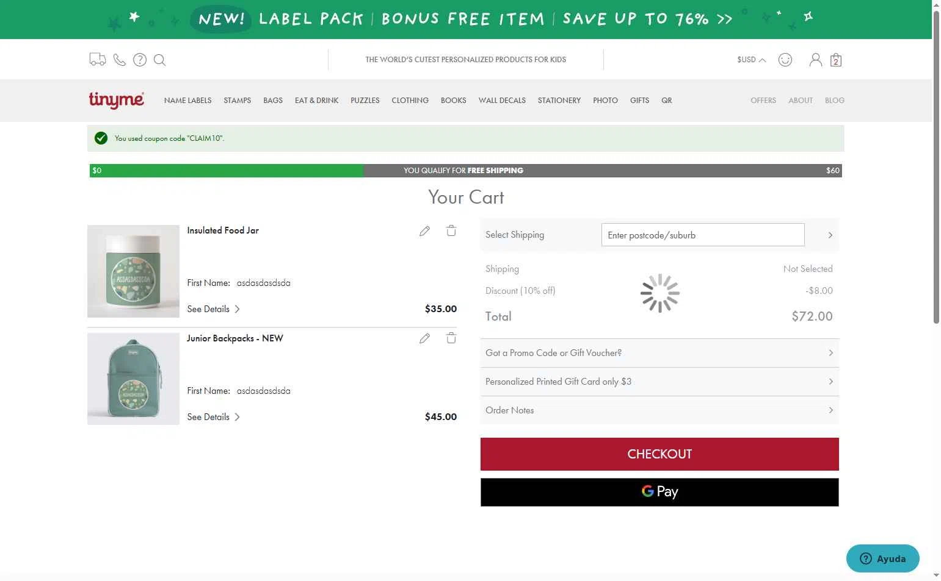Open the BOOKS menu
941x581 pixels.
pos(454,101)
